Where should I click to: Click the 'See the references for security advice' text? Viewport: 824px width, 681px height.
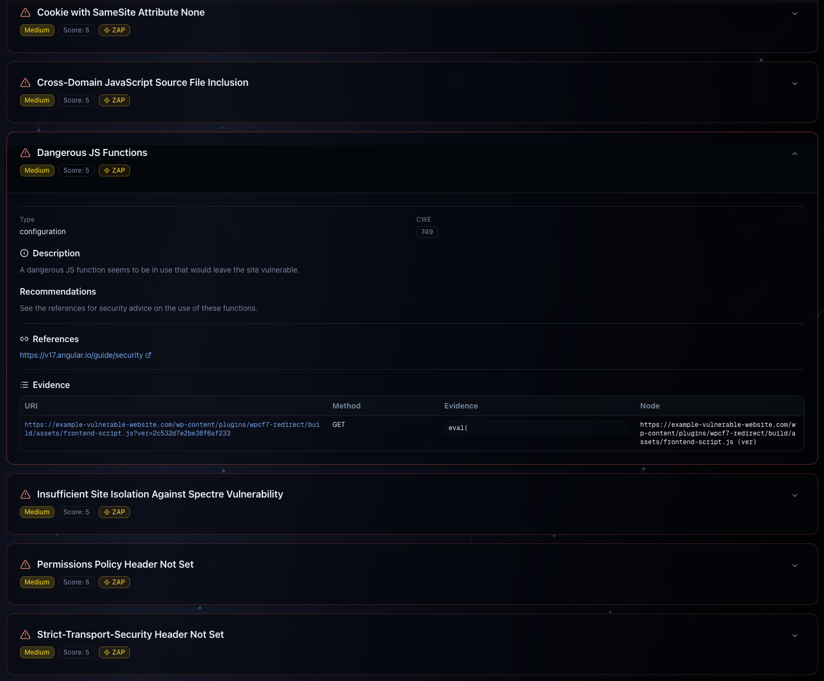tap(139, 308)
